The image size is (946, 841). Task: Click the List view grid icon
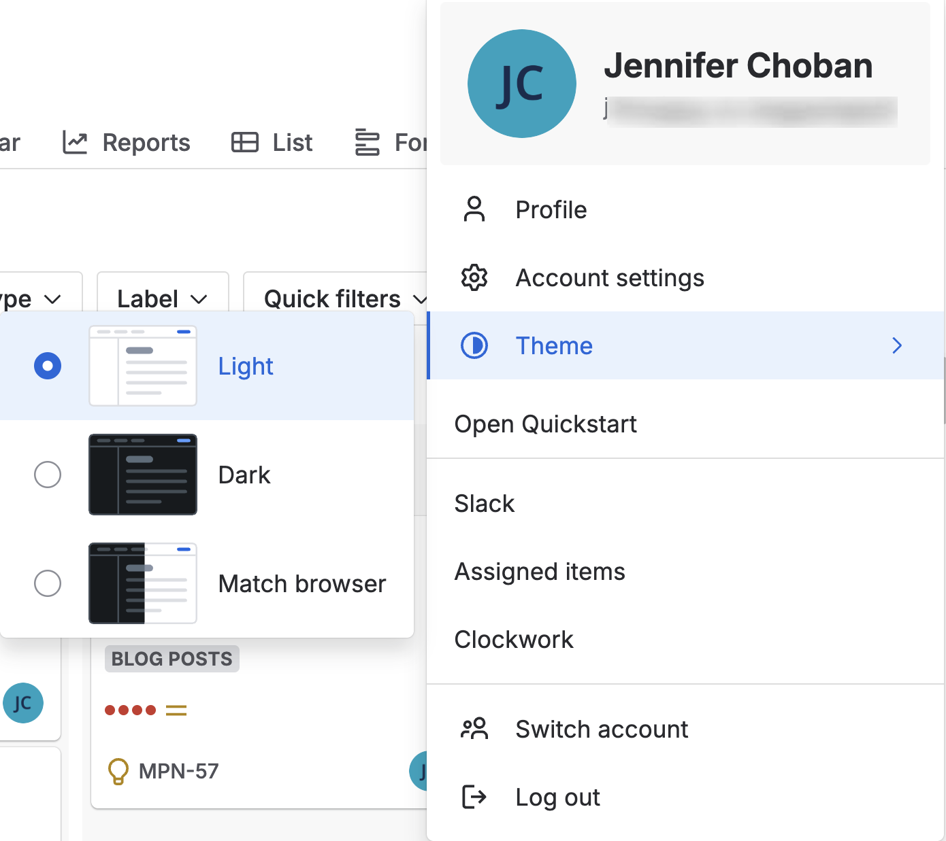(x=244, y=142)
